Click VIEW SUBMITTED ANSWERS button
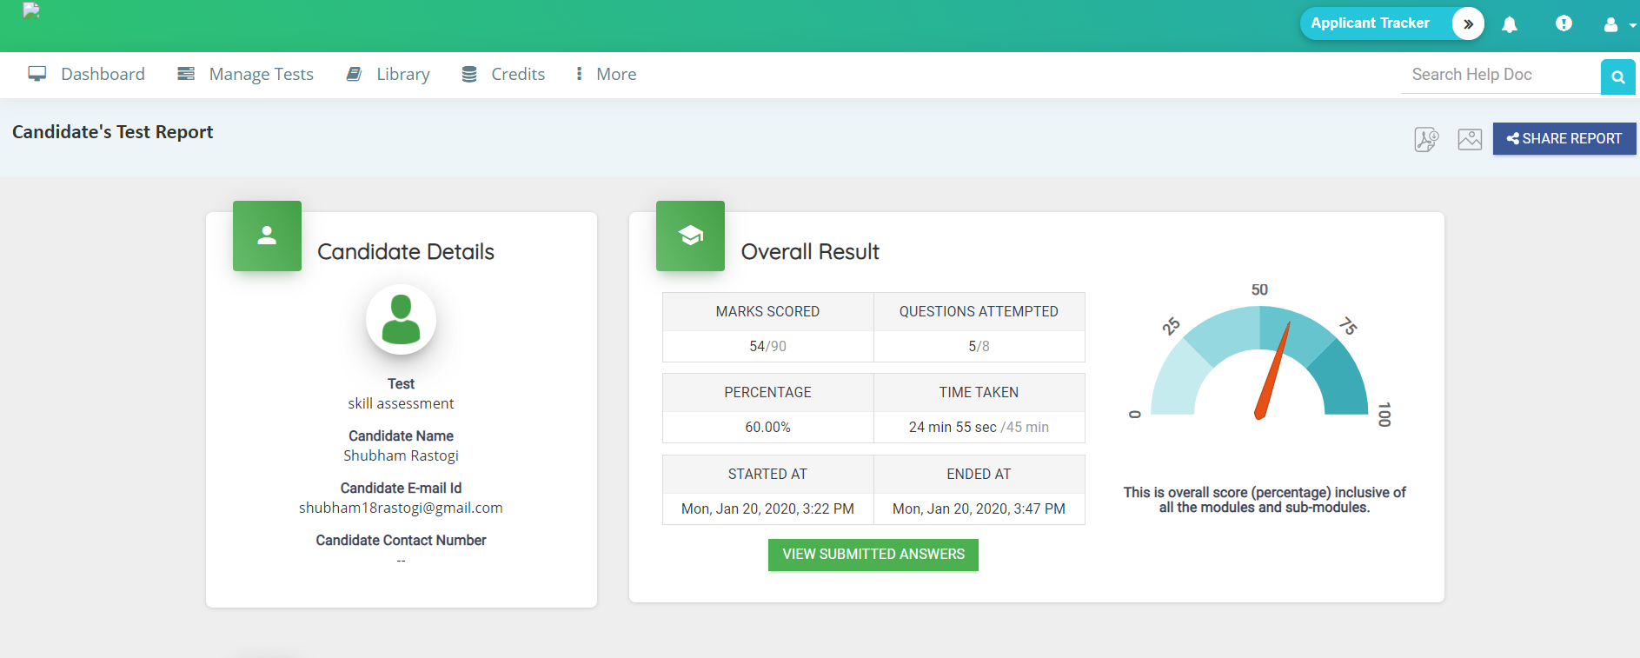Viewport: 1640px width, 658px height. click(873, 555)
